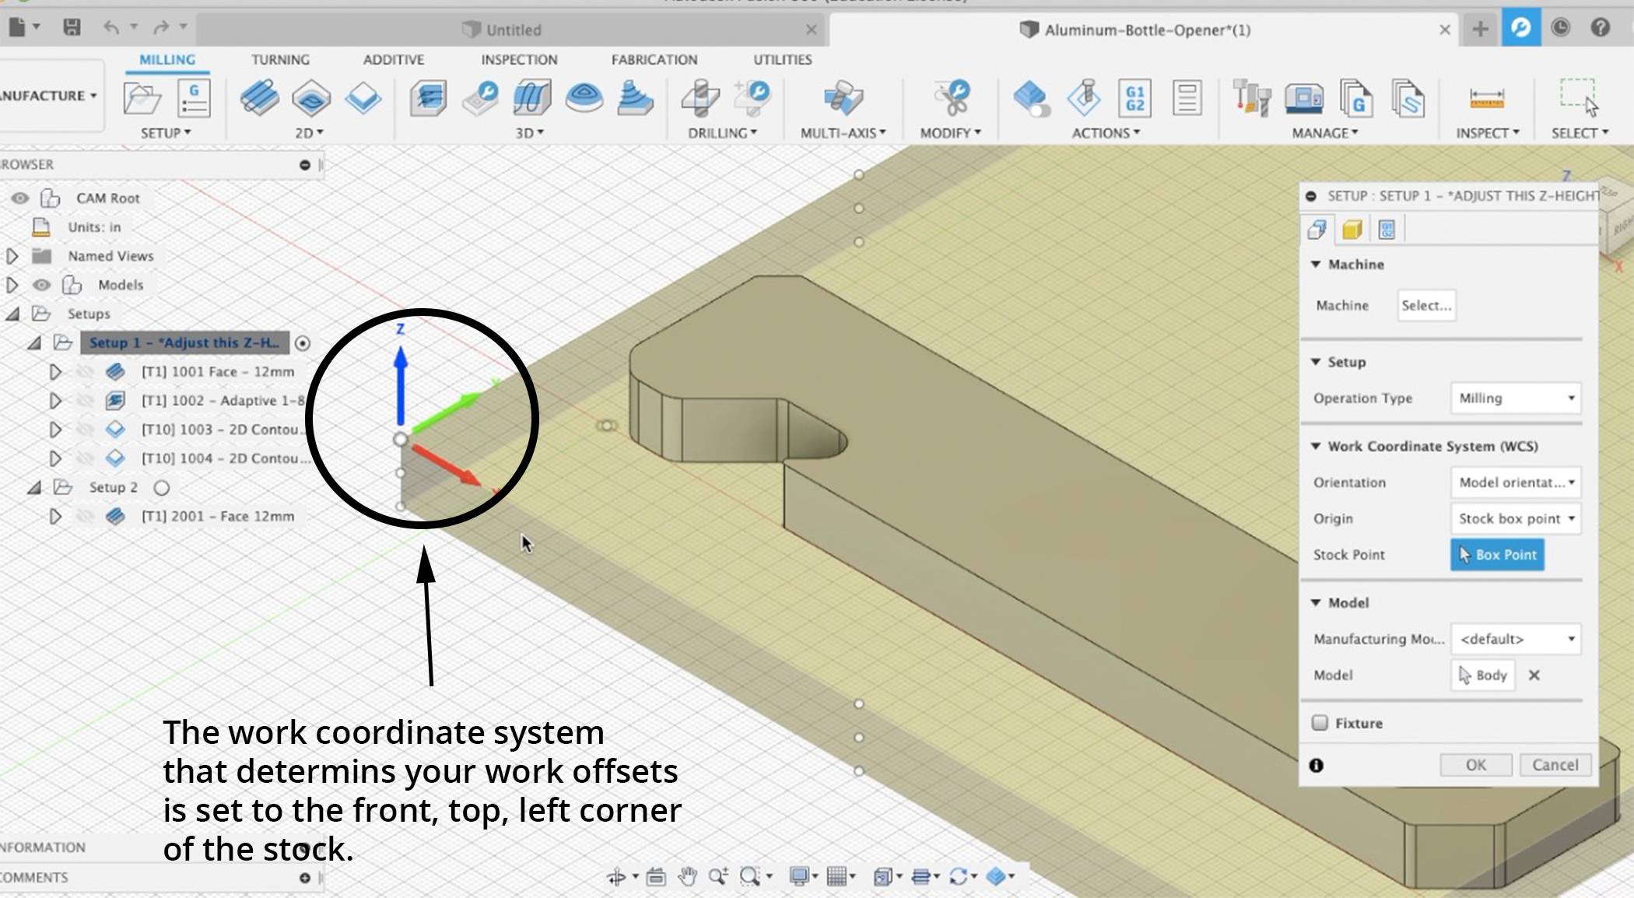This screenshot has height=898, width=1634.
Task: Select the 3D Pocket Clearing icon
Action: click(480, 99)
